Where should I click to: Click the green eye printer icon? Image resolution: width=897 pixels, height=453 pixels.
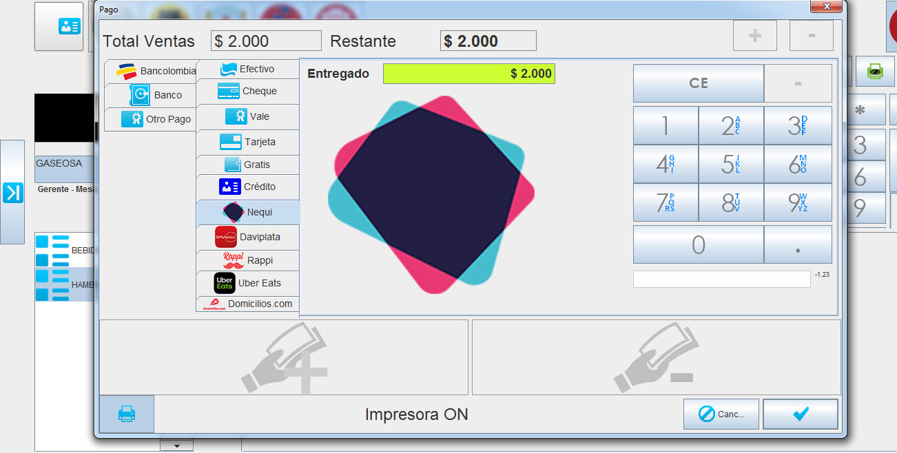point(875,72)
